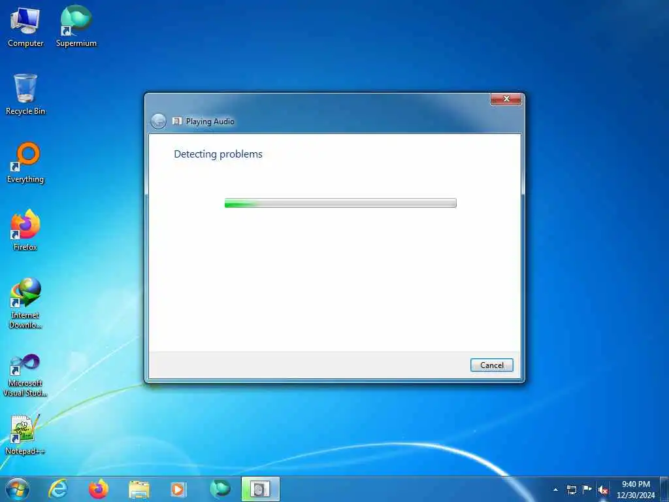Close the Playing Audio window
Image resolution: width=669 pixels, height=502 pixels.
tap(506, 99)
